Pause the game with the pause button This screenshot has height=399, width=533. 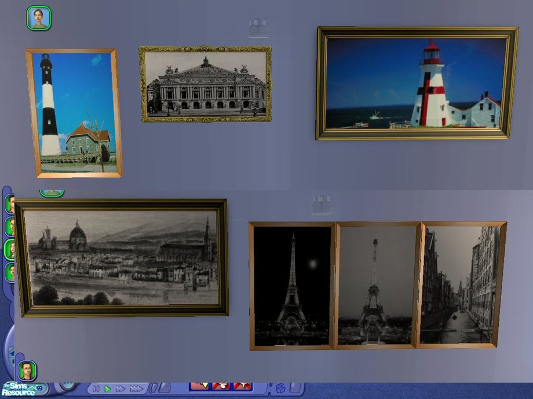tap(97, 389)
